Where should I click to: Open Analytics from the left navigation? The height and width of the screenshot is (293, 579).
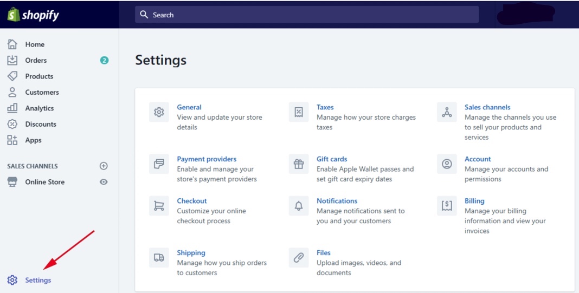tap(39, 108)
